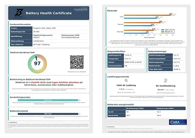Image resolution: width=195 pixels, height=138 pixels.
Task: Click the red 'ingen märkbar påverkan' text
Action: point(65,82)
